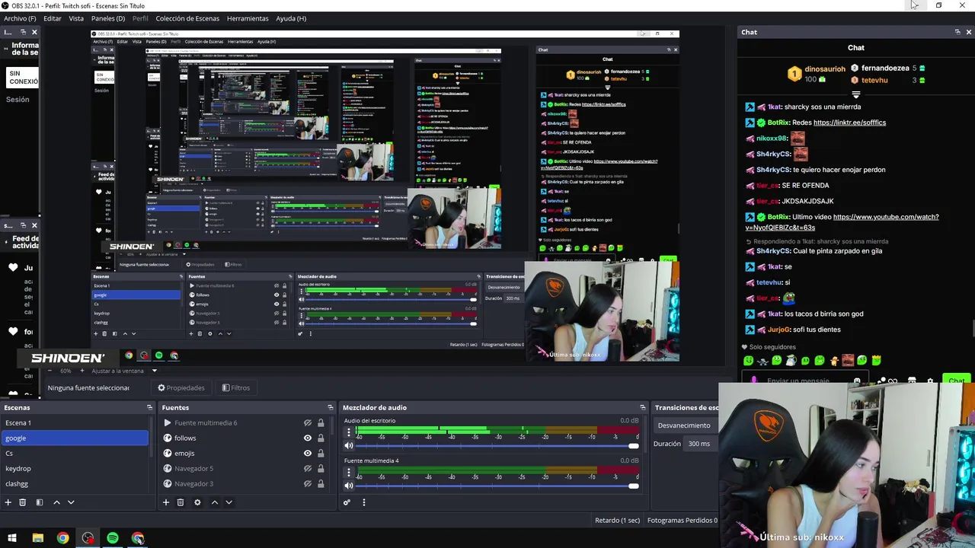Open advanced audio properties gears icon
Viewport: 975px width, 548px height.
pos(347,502)
